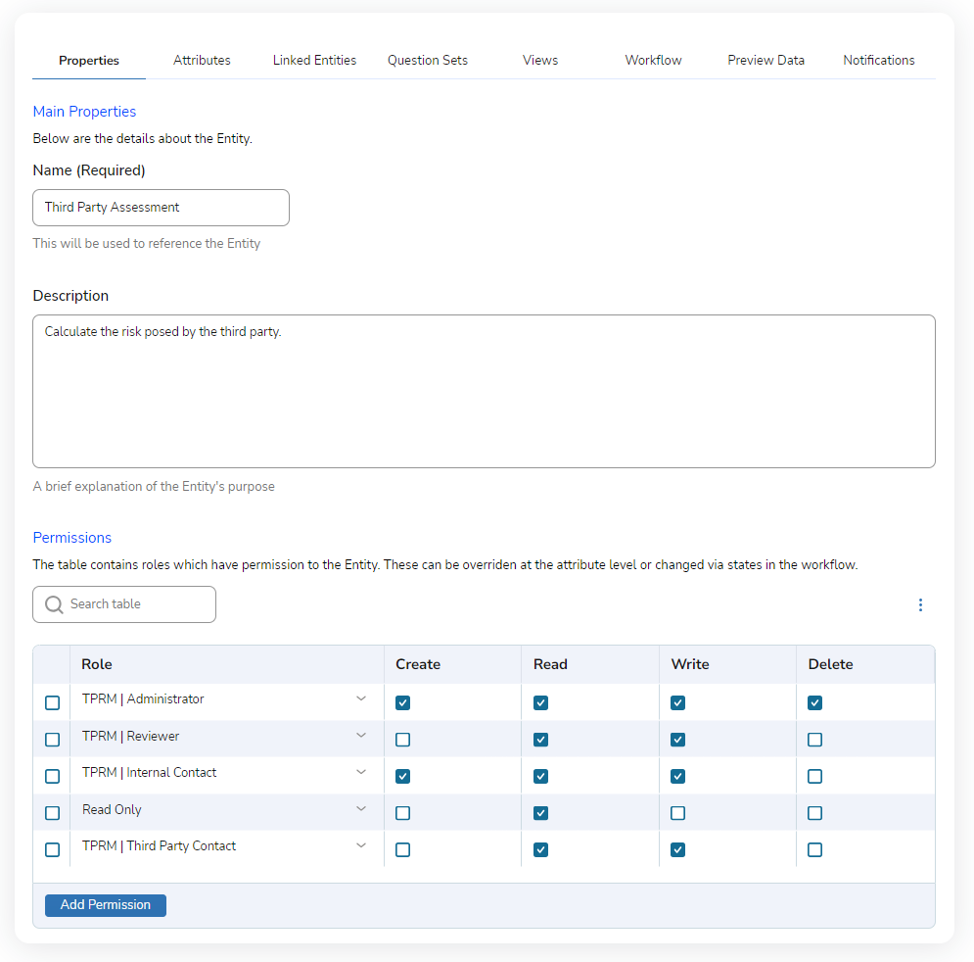
Task: Click inside the Name field containing Third Party Assessment
Action: [x=161, y=208]
